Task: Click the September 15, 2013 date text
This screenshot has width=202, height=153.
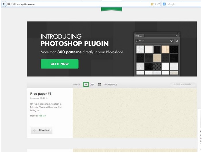Action: point(39,98)
